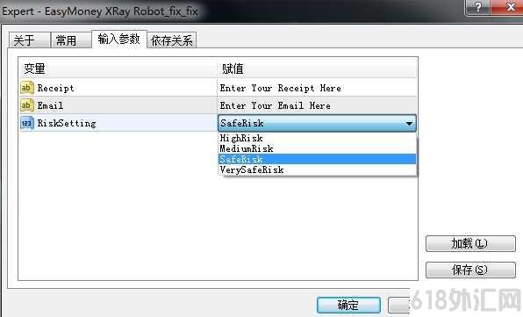Click the 赋值 column header
523x317 pixels.
tap(317, 69)
